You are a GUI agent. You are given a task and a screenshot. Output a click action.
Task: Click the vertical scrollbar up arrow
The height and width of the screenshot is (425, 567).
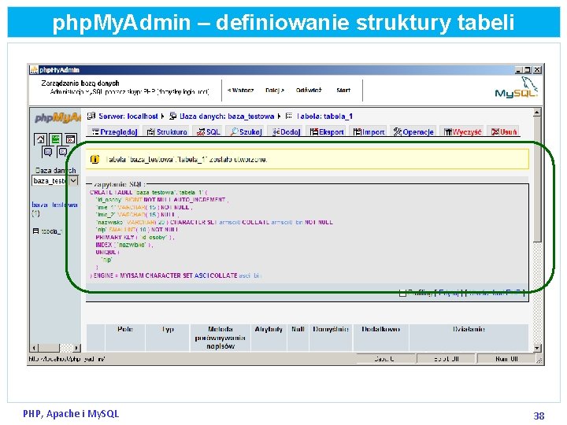pos(537,113)
